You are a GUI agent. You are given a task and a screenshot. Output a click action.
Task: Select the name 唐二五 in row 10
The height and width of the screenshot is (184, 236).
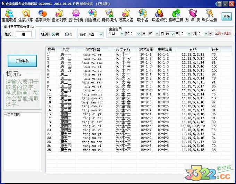tap(66, 90)
